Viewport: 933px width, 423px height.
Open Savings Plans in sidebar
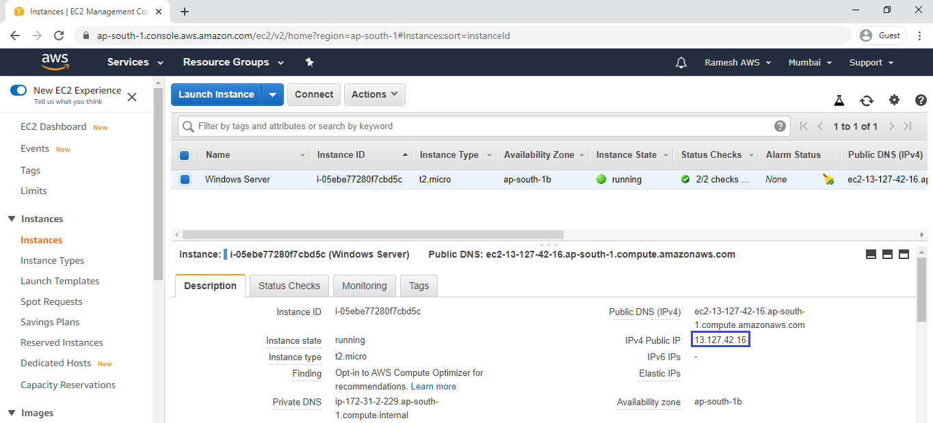50,322
